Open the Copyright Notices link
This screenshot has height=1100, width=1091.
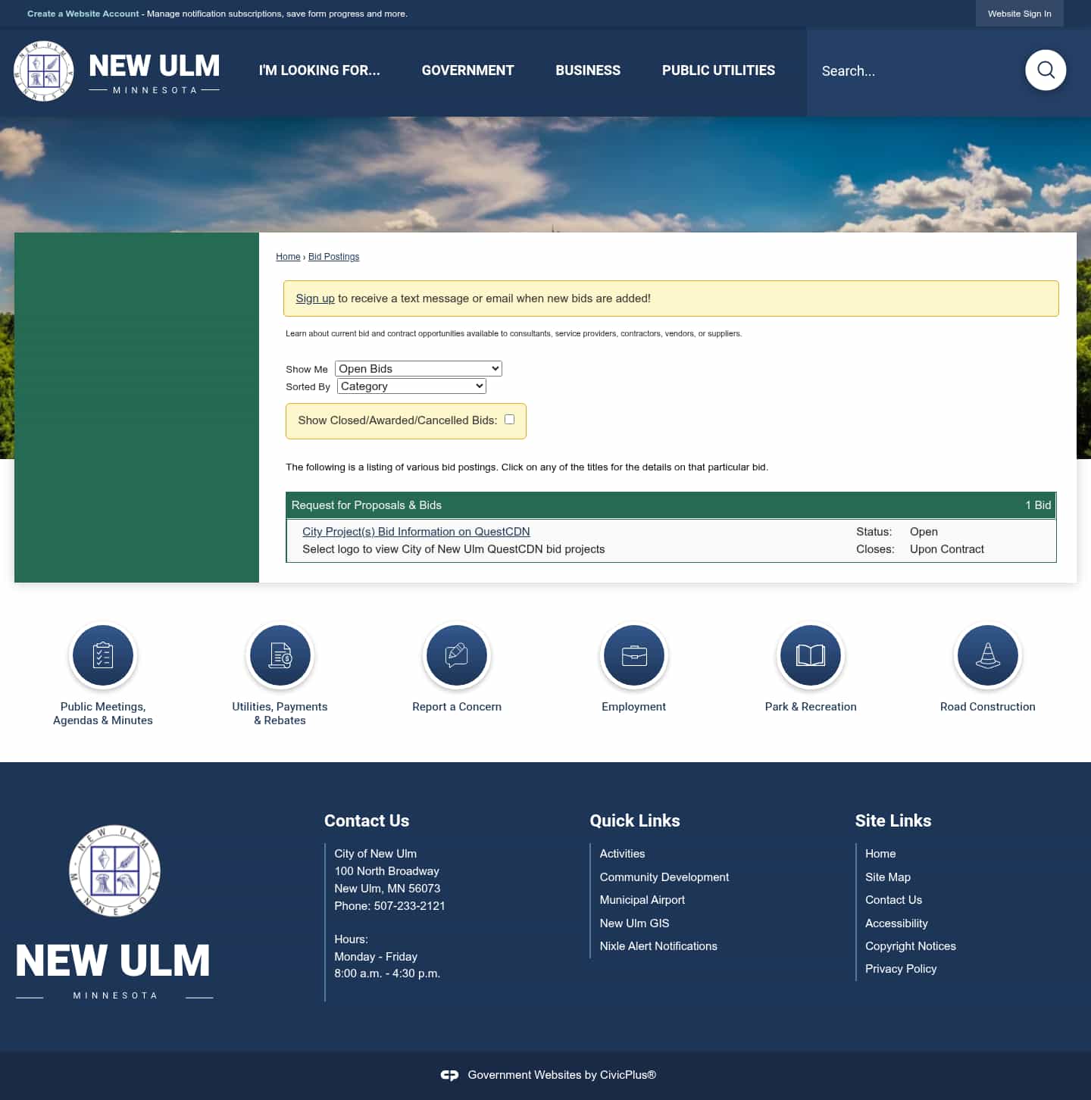coord(911,946)
